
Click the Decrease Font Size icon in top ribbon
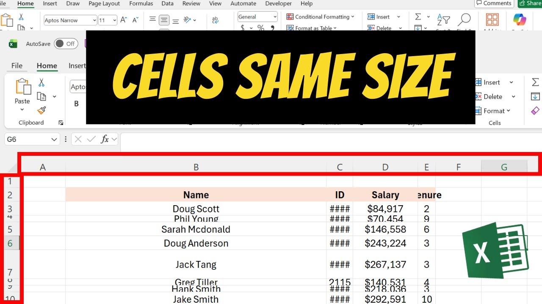pyautogui.click(x=135, y=20)
